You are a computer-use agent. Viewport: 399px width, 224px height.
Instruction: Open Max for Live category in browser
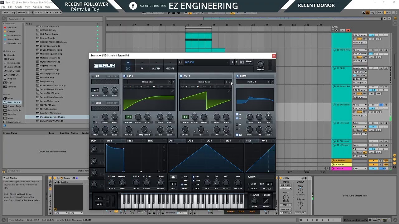pyautogui.click(x=13, y=75)
